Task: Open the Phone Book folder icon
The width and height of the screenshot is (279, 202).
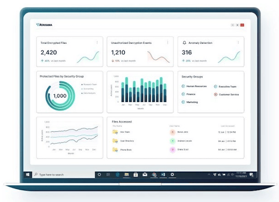Action: (115, 149)
